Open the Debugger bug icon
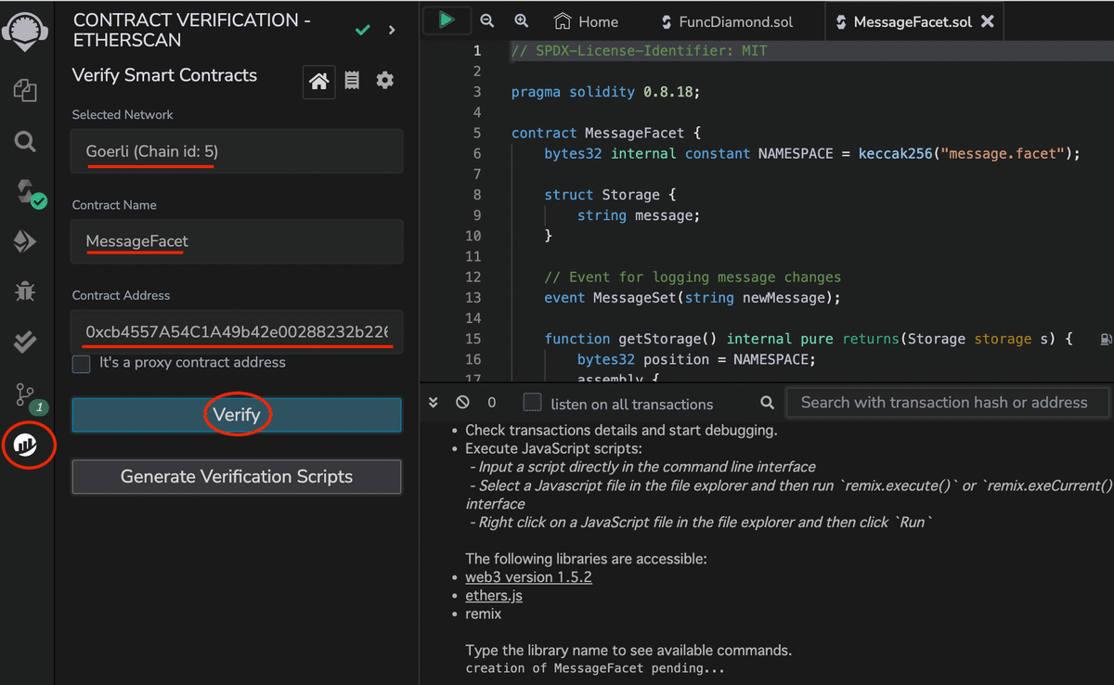Viewport: 1114px width, 685px height. (26, 292)
